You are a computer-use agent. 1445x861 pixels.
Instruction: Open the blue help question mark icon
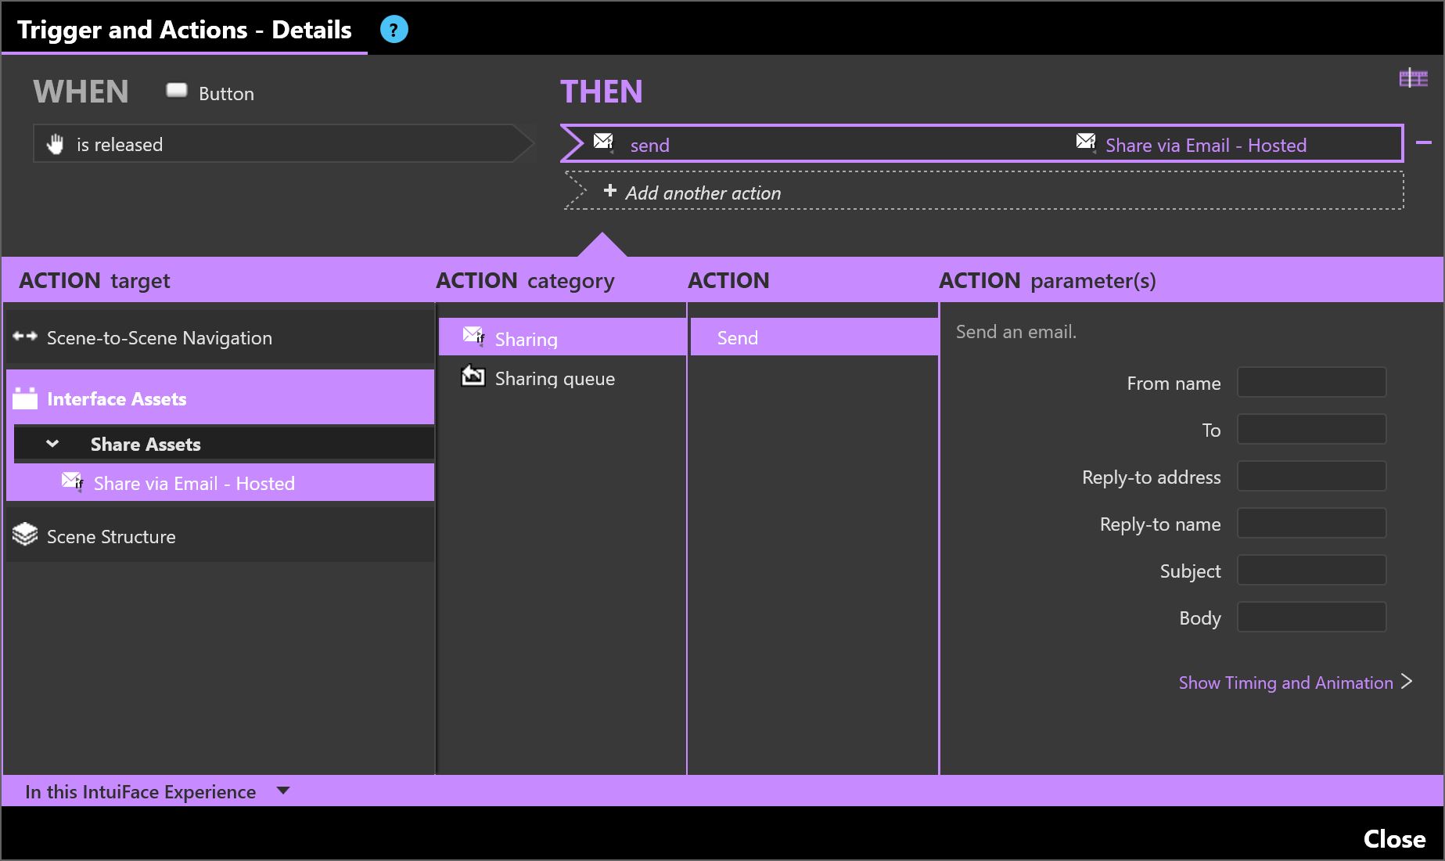[x=394, y=30]
